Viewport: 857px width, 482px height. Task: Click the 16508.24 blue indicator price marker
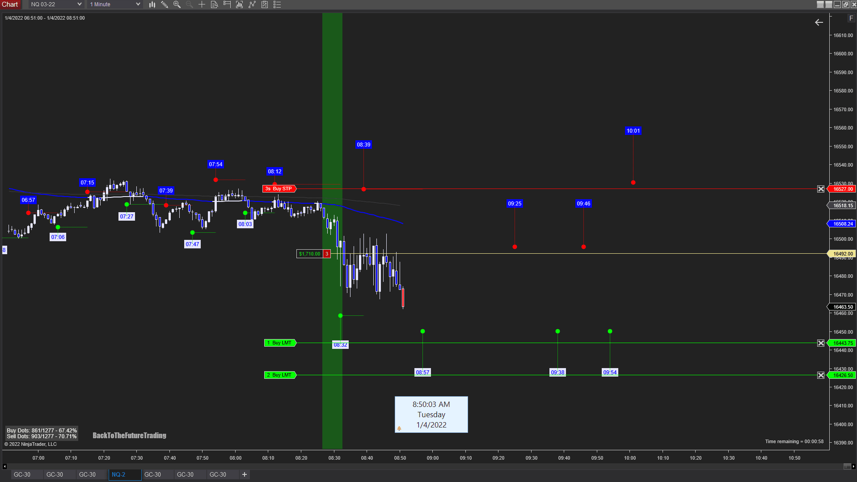(841, 224)
